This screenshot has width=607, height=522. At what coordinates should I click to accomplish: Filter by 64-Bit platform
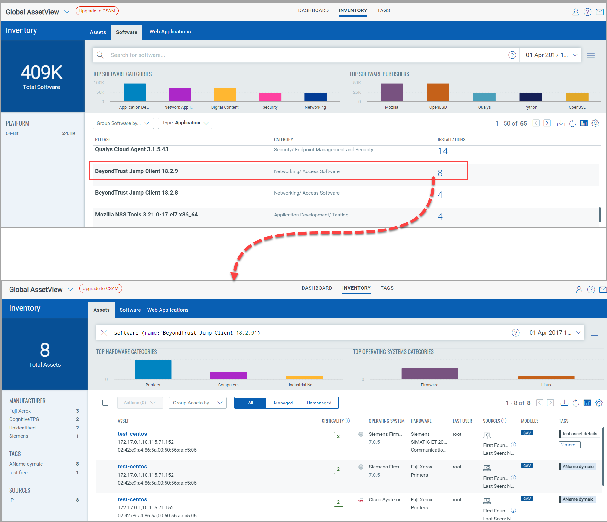click(x=41, y=133)
